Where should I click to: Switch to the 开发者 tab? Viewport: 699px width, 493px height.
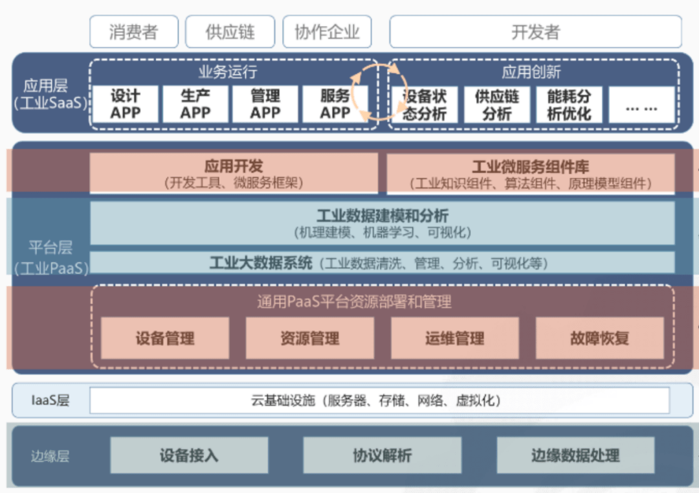535,31
